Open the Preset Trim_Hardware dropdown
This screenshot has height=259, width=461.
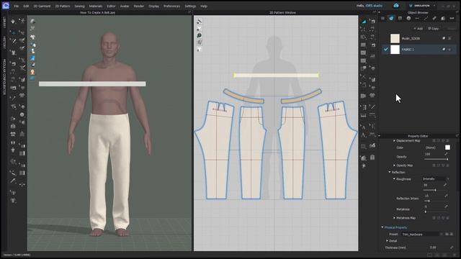[421, 235]
